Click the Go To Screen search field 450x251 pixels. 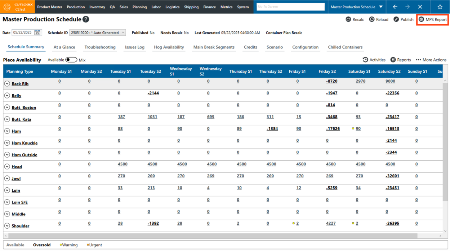290,7
